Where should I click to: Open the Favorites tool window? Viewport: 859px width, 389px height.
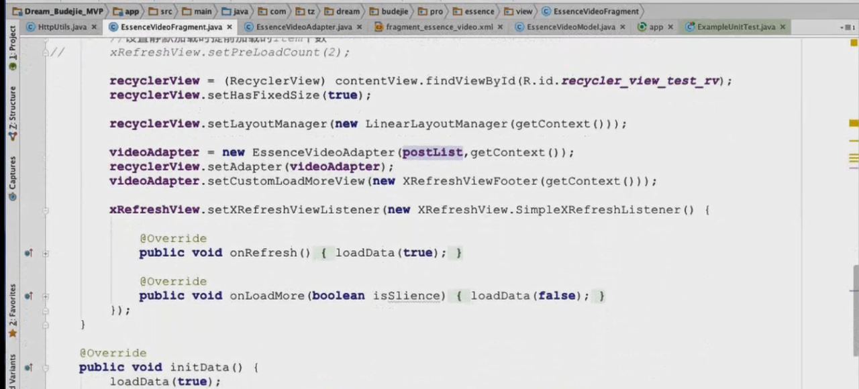pyautogui.click(x=12, y=310)
